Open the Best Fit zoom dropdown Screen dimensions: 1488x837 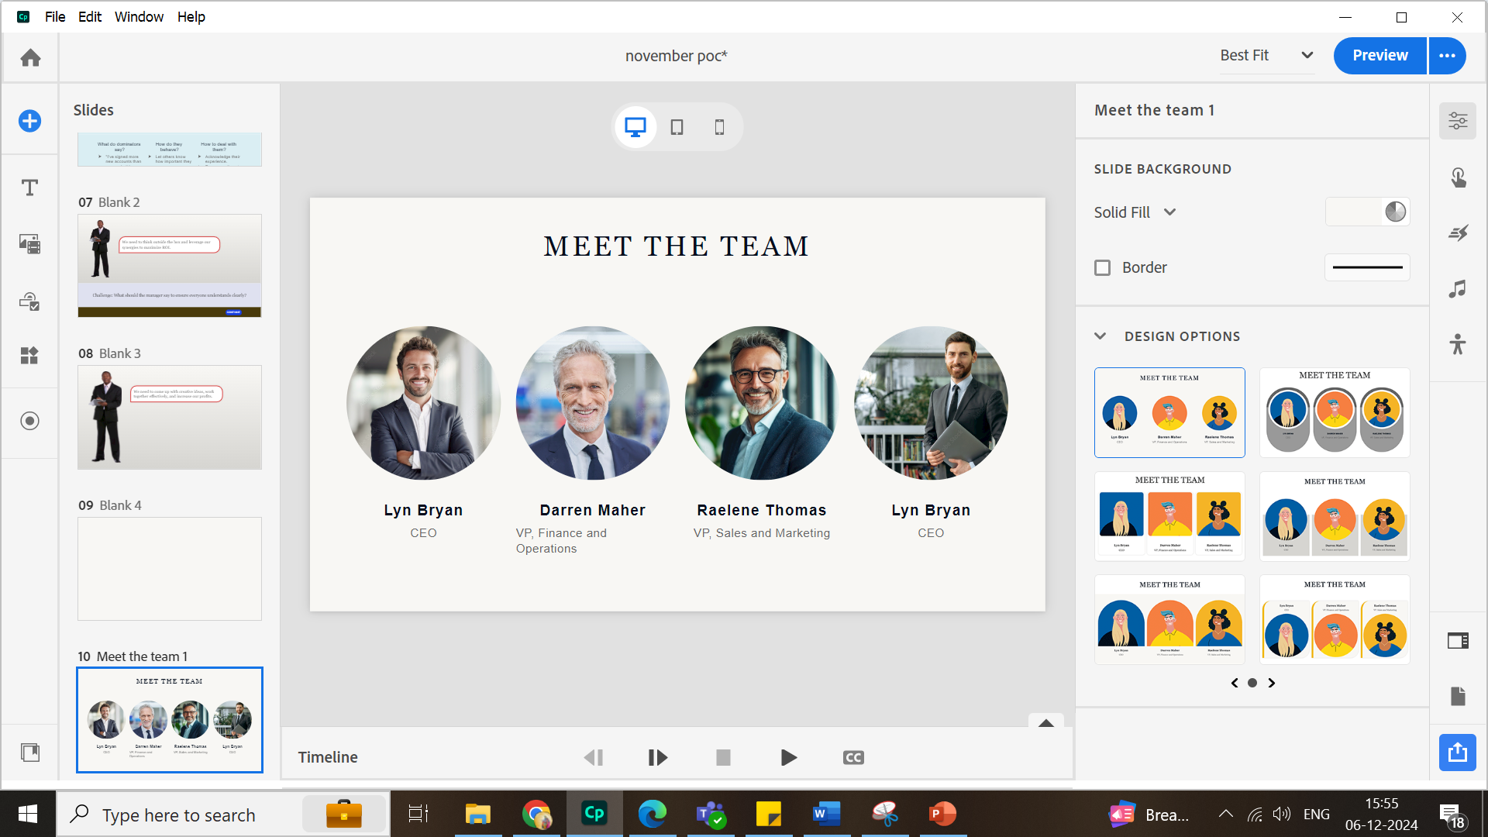(1266, 56)
